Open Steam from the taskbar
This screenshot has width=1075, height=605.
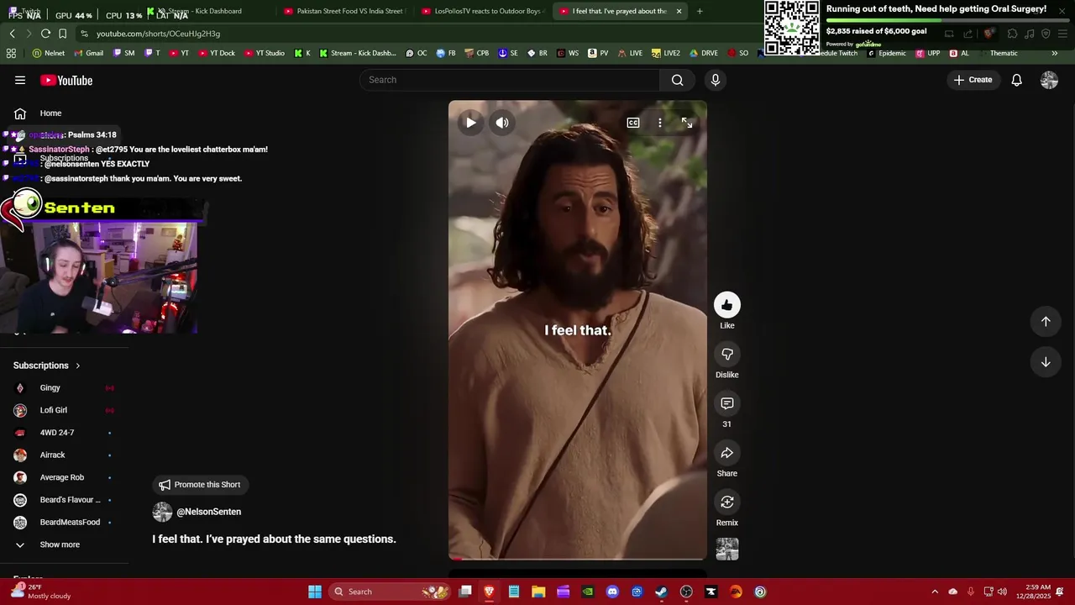tap(662, 592)
